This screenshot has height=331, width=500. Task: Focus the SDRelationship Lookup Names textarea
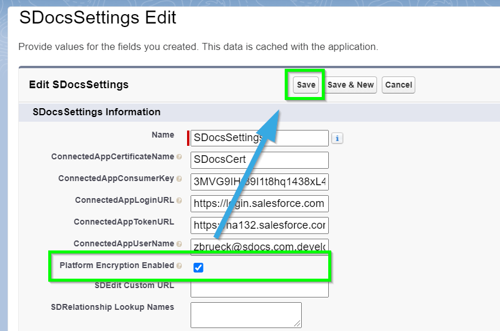[x=246, y=315]
